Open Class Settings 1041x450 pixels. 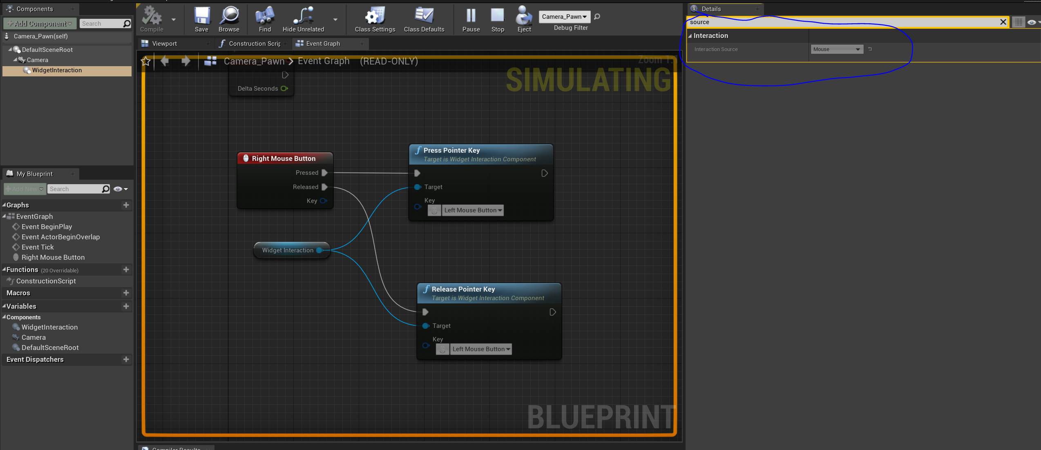tap(374, 16)
